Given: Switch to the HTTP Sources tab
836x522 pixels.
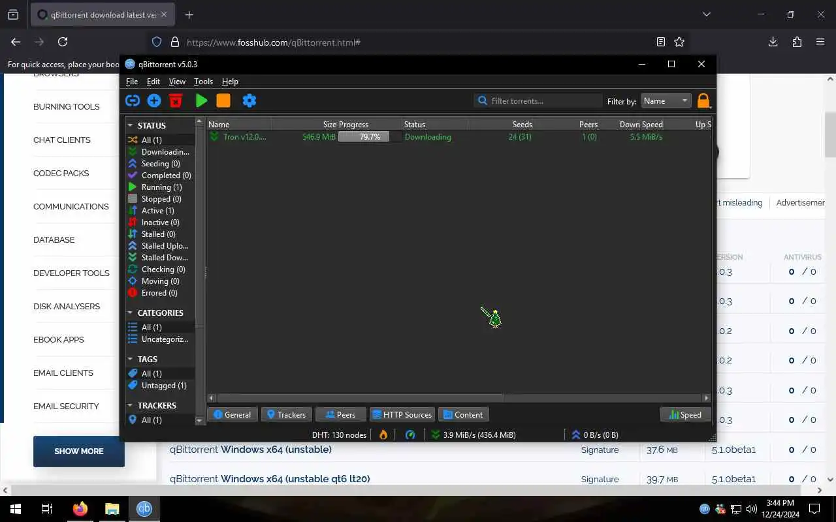Looking at the screenshot, I should click(402, 414).
